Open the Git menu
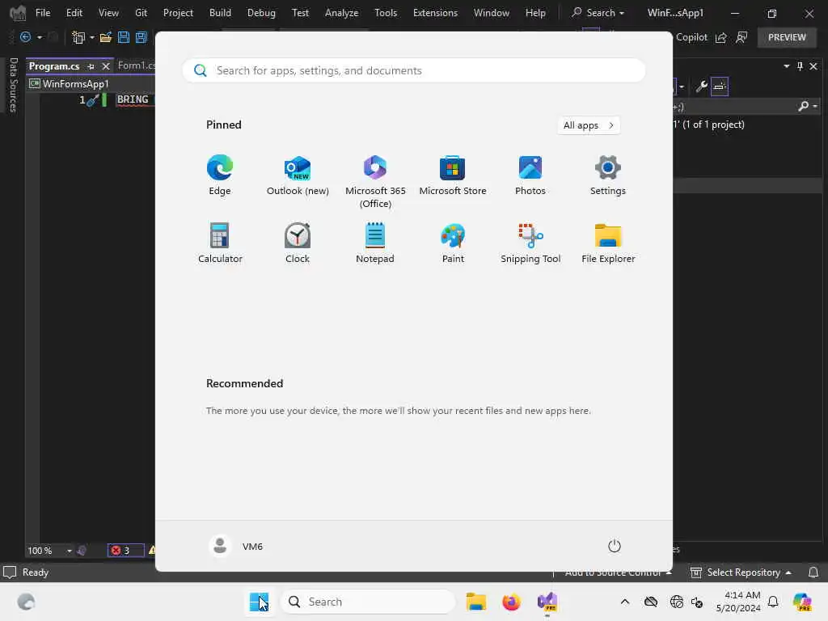The height and width of the screenshot is (621, 828). (141, 13)
